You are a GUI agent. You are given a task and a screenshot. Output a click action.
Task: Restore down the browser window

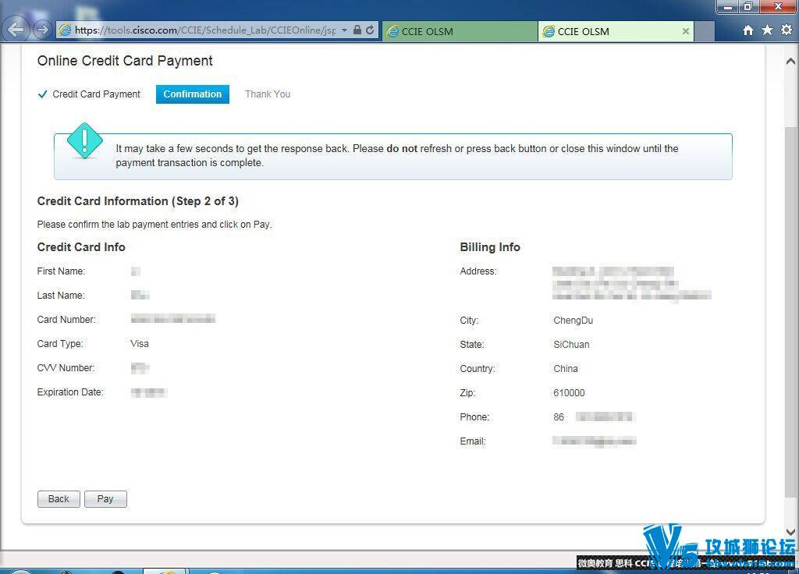pyautogui.click(x=748, y=6)
